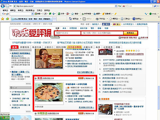Click the IE Forward arrow button
Viewport: 160px width, 120px height.
[7, 6]
